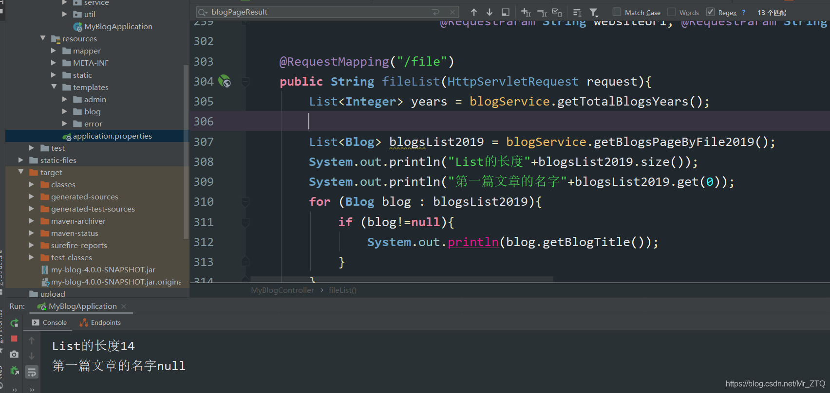Viewport: 830px width, 393px height.
Task: Open search history magnifier icon
Action: (203, 12)
